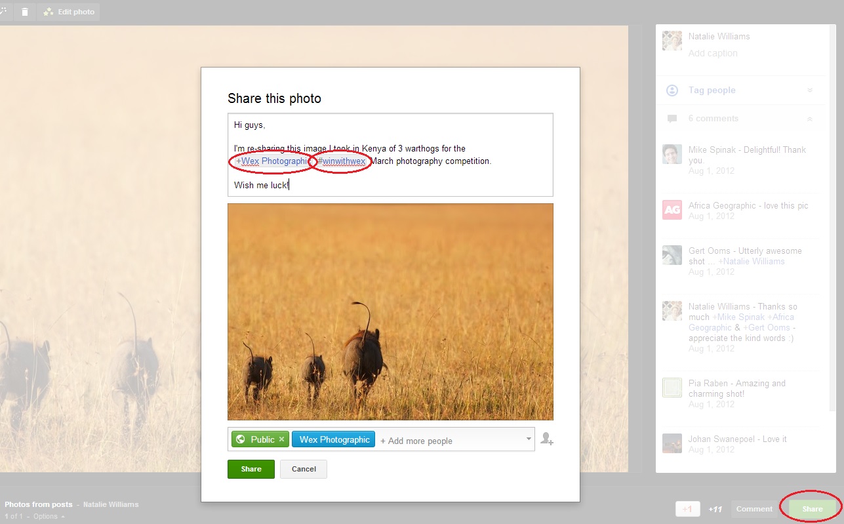
Task: Click the comments speech bubble icon
Action: (672, 119)
